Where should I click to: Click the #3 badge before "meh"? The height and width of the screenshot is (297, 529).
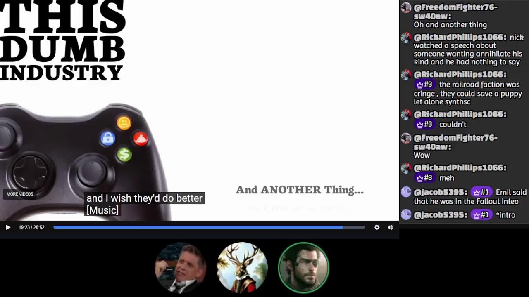(x=424, y=178)
